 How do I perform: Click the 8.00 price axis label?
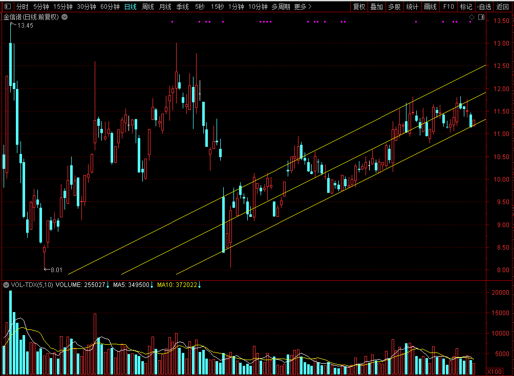click(503, 270)
